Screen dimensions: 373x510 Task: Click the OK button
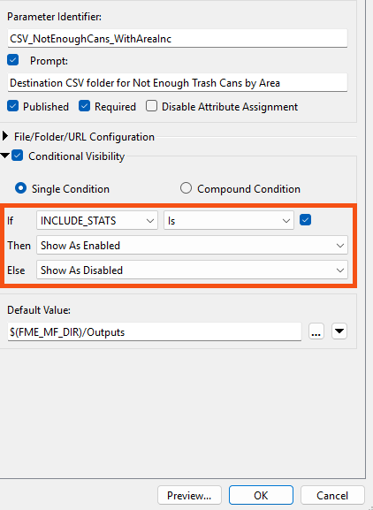261,495
